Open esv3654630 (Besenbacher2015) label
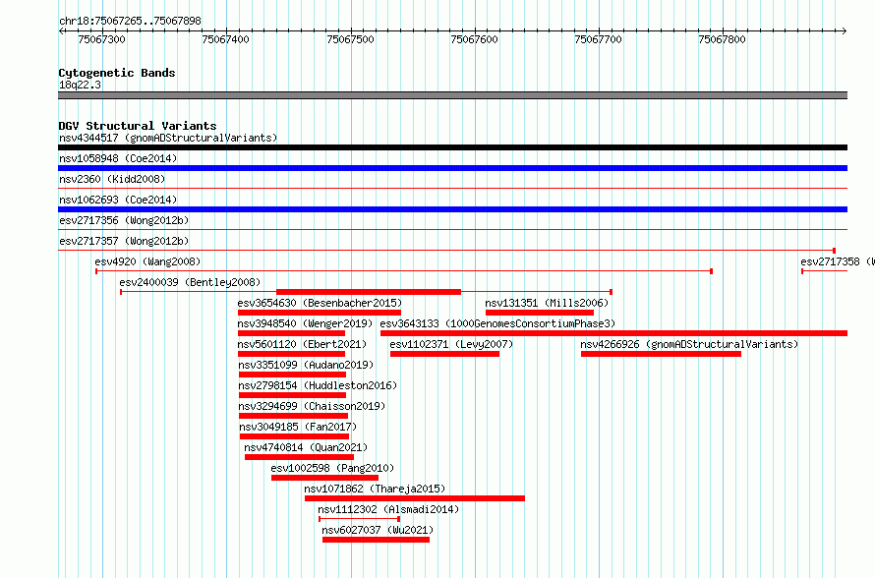This screenshot has width=875, height=578. pyautogui.click(x=320, y=303)
